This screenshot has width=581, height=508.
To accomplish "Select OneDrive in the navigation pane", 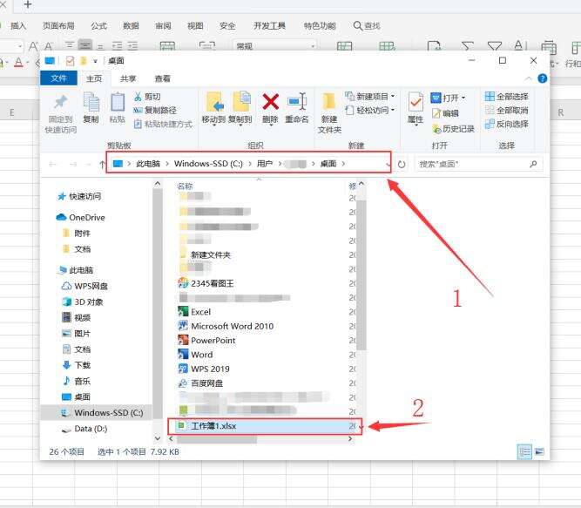I will (80, 217).
